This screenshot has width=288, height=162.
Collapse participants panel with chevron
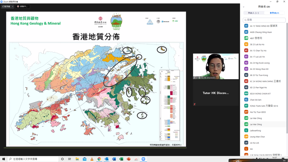pos(244,6)
